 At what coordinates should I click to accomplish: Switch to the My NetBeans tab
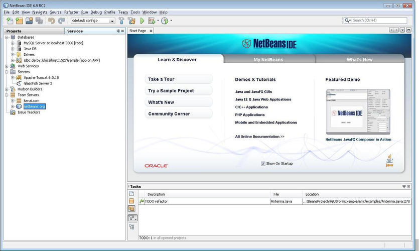pos(268,60)
